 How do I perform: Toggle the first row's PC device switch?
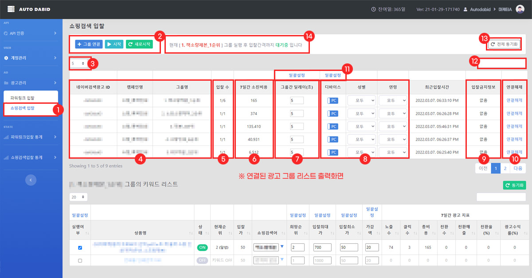332,101
